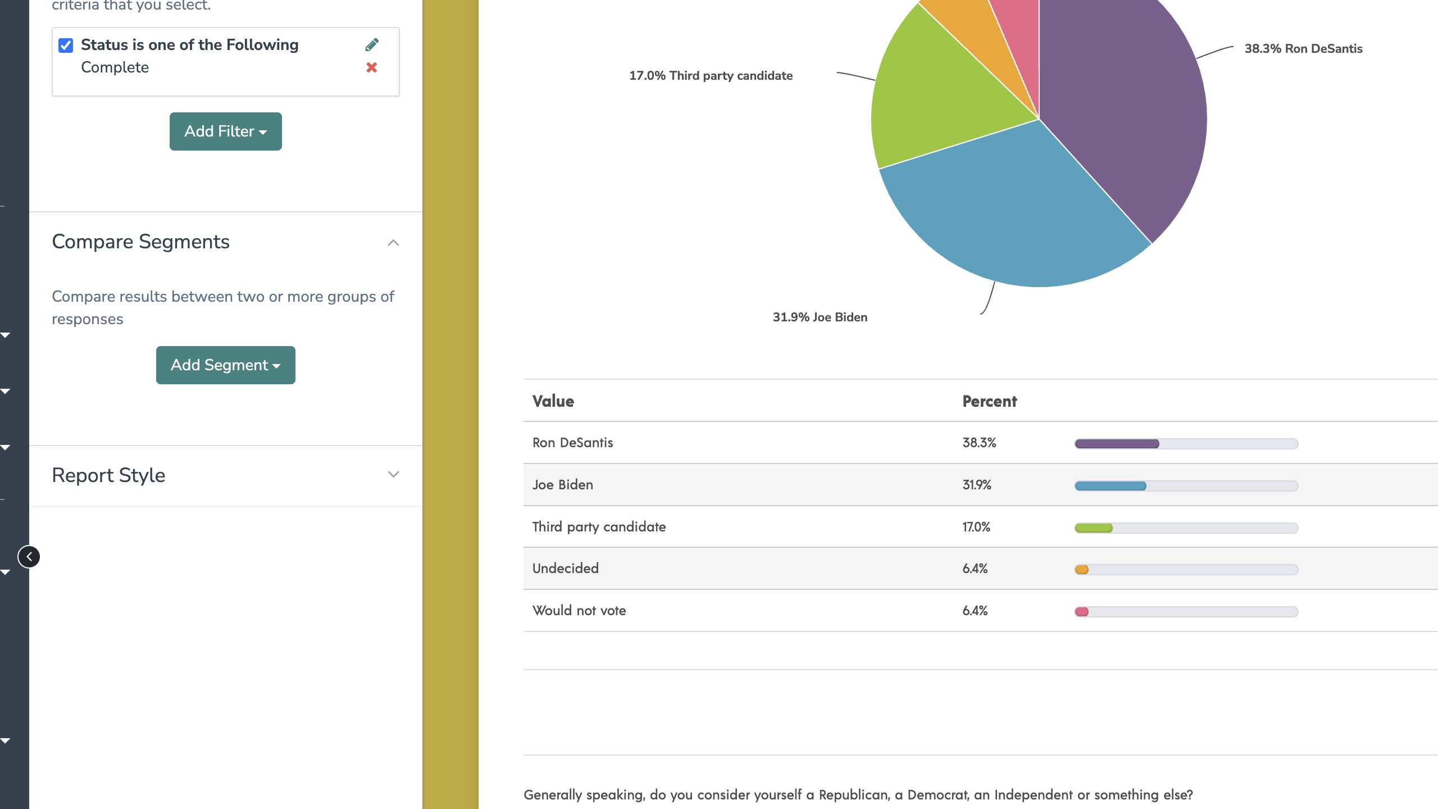Viewport: 1438px width, 809px height.
Task: Click the Complete filter value text
Action: (x=115, y=67)
